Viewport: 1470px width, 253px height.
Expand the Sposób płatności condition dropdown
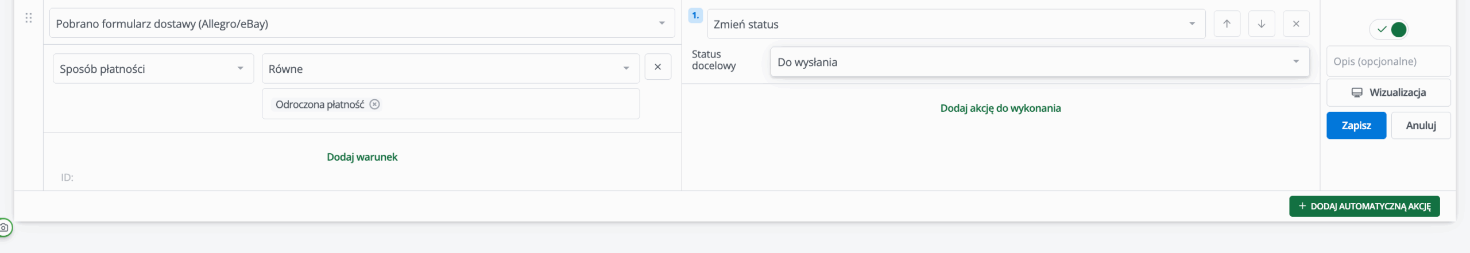point(153,69)
